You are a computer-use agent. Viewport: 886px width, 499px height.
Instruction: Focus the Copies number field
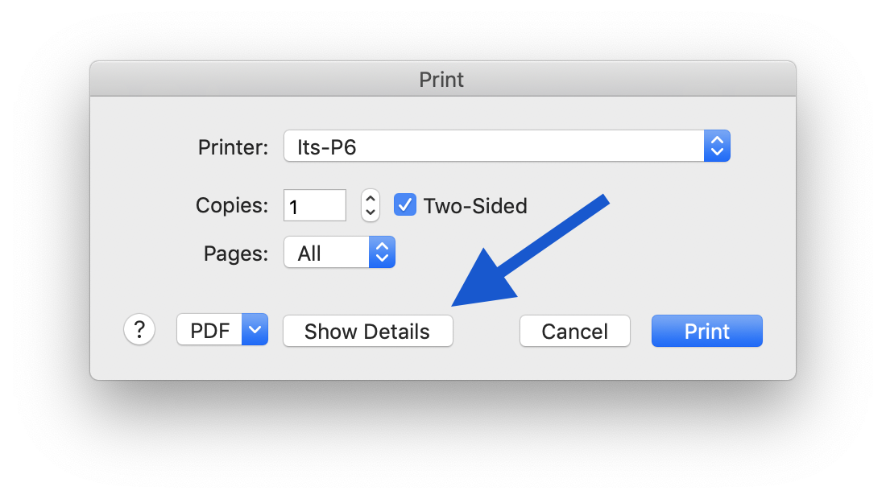click(314, 206)
